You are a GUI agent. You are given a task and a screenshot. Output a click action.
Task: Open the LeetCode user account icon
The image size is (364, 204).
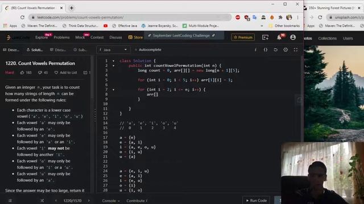(x=293, y=37)
